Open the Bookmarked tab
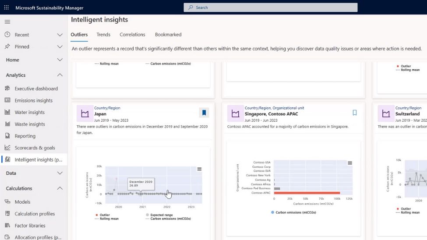The image size is (427, 240). (x=168, y=35)
